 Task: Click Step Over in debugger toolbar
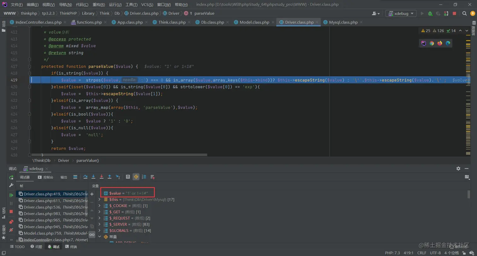coord(85,177)
